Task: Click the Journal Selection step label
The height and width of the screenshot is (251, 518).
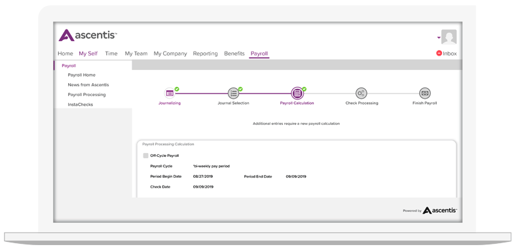Action: 233,103
